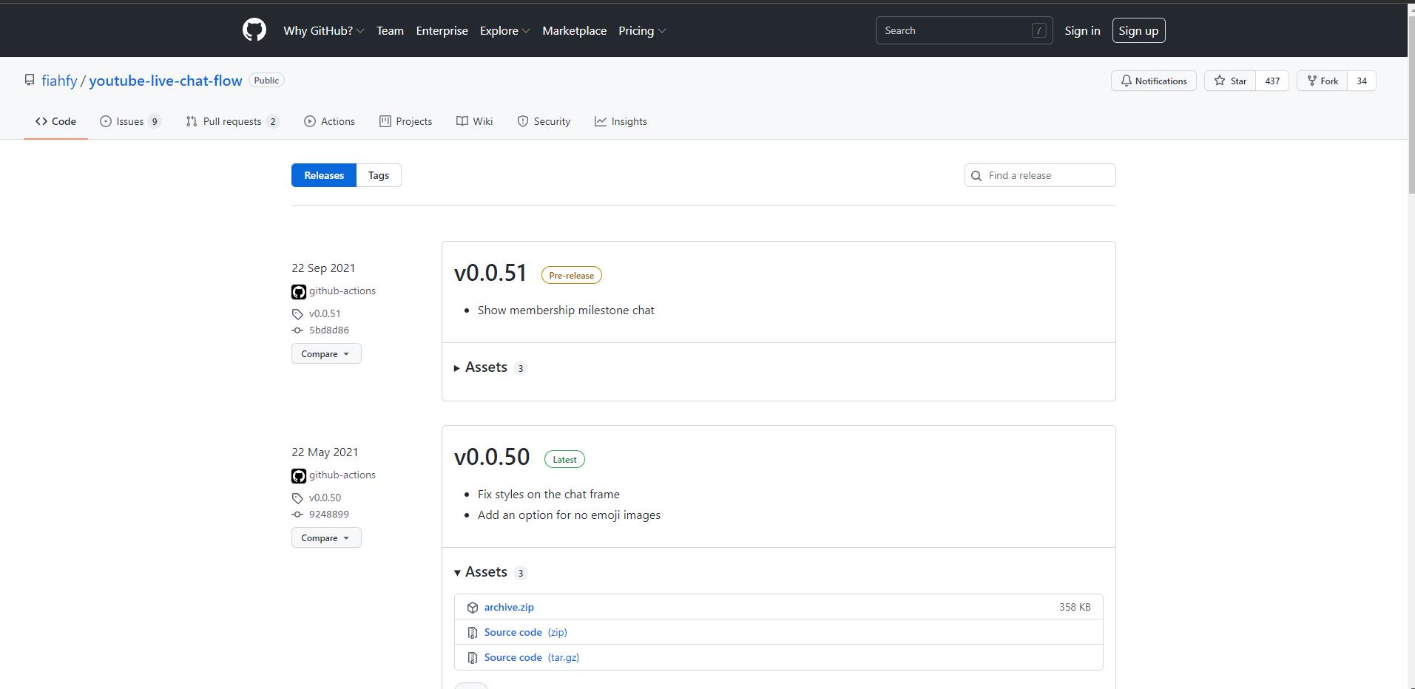View the Security tab
Image resolution: width=1415 pixels, height=689 pixels.
pos(544,121)
